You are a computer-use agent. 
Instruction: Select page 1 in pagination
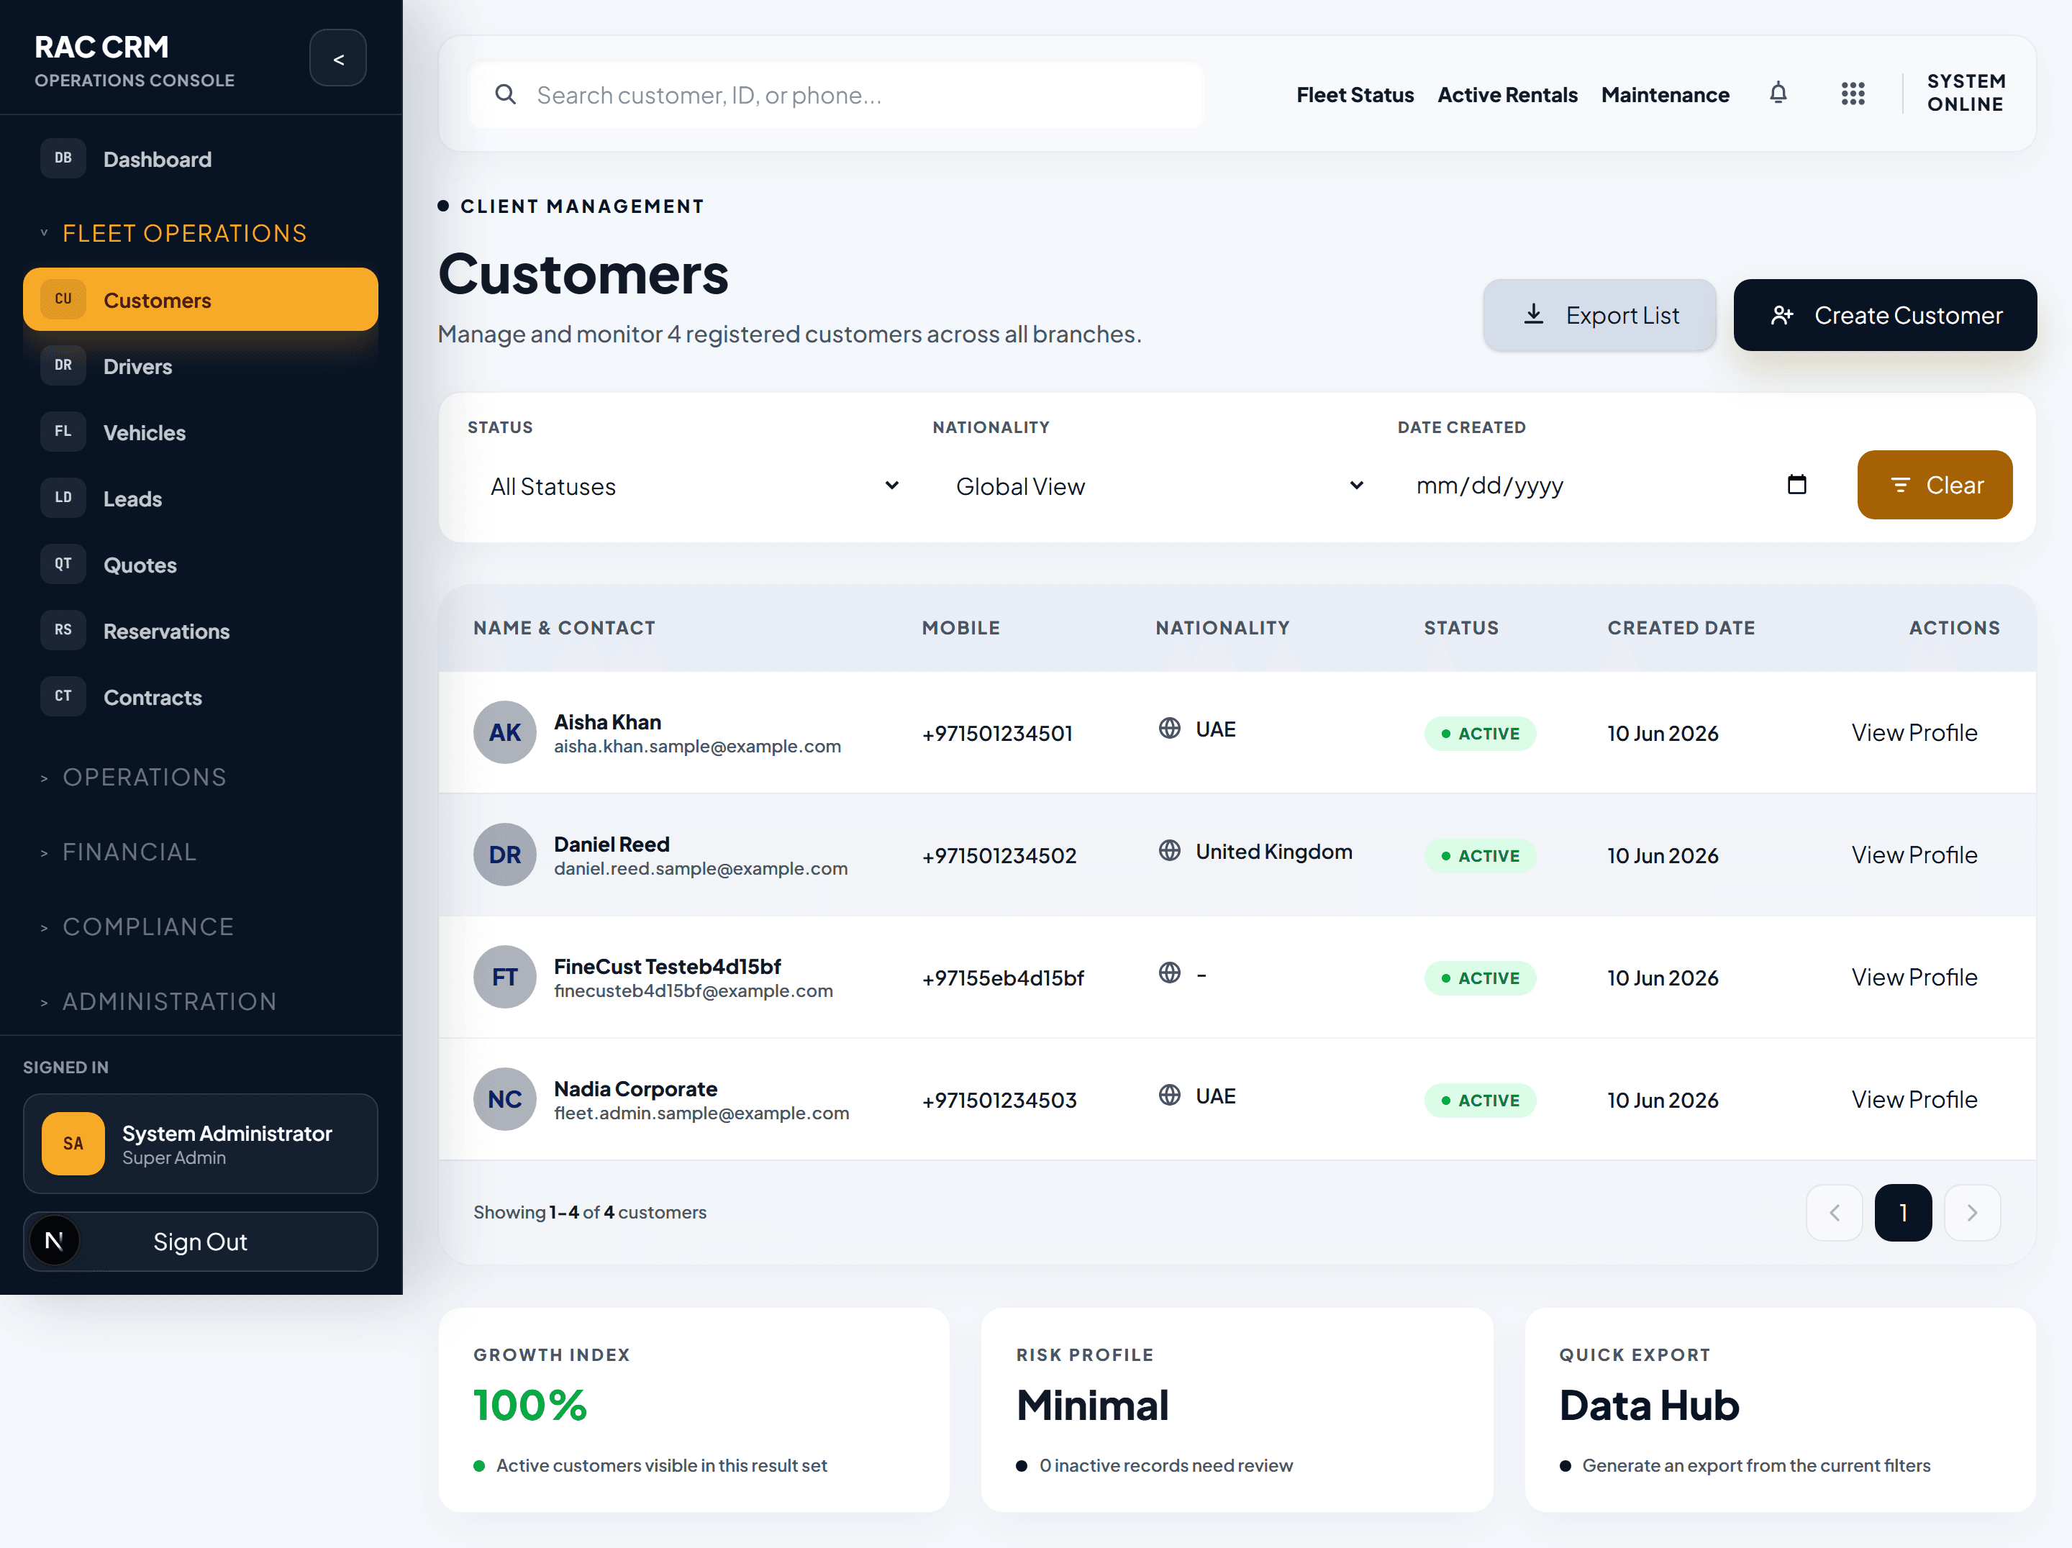click(1902, 1213)
